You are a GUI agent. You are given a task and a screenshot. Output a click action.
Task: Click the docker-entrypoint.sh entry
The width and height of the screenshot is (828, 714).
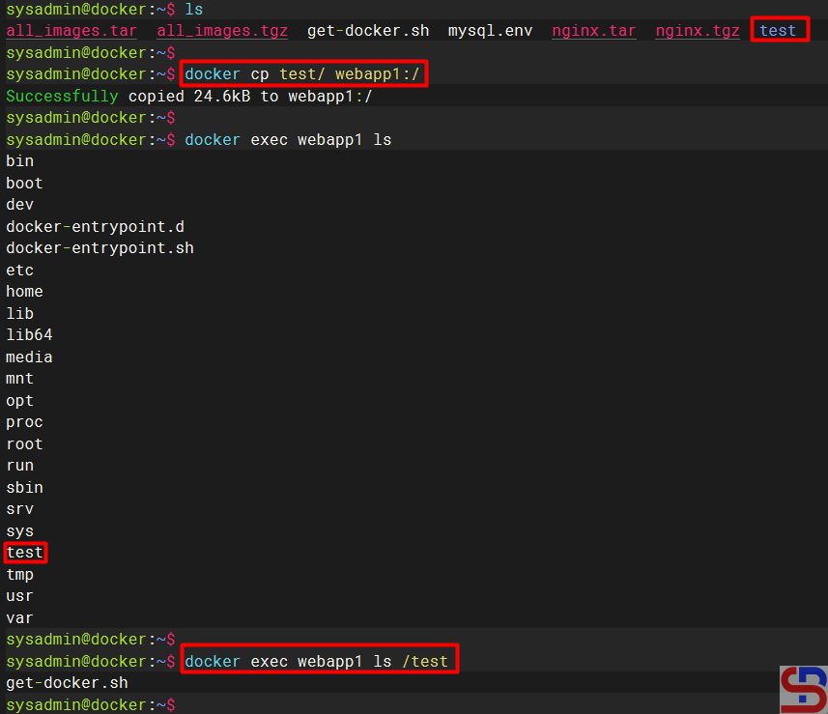click(100, 248)
